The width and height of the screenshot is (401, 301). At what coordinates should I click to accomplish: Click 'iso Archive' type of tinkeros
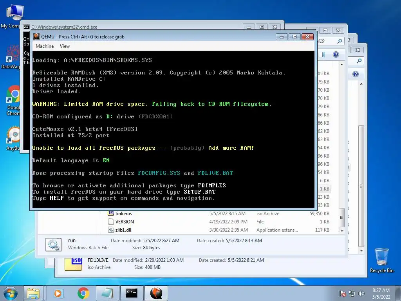[268, 214]
